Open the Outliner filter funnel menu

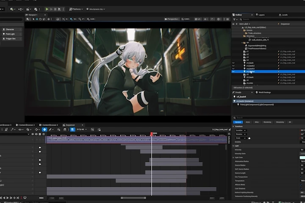click(x=235, y=19)
